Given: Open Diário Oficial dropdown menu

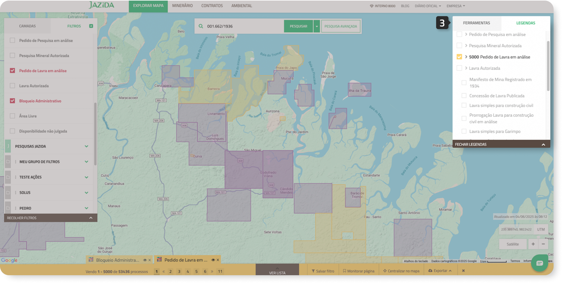Looking at the screenshot, I should pos(428,6).
